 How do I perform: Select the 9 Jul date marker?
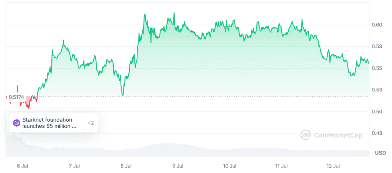coord(178,166)
